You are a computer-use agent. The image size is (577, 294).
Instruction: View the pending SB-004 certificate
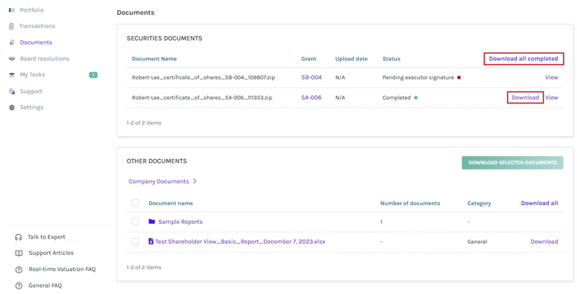(551, 78)
